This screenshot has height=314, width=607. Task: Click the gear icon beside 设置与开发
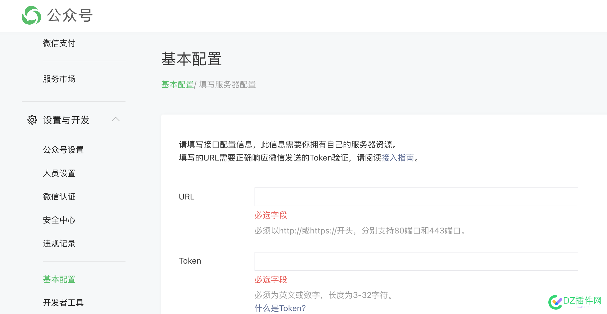32,120
